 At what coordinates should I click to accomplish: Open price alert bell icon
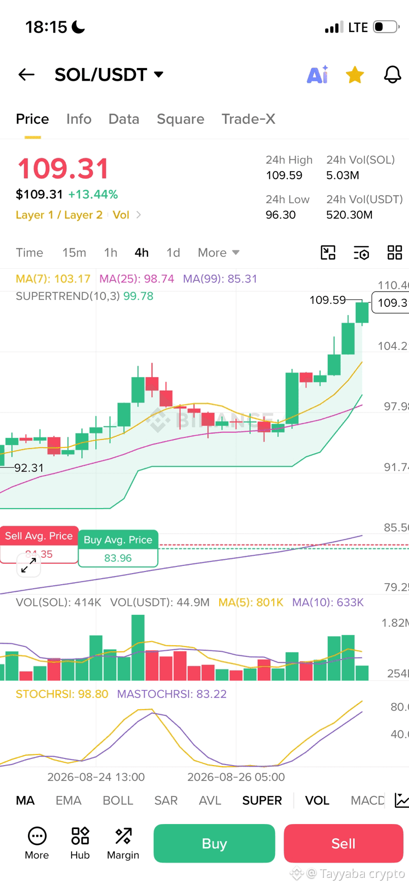[392, 75]
